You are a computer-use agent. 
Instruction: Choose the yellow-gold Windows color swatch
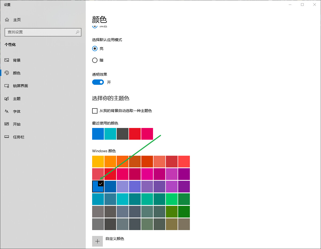[x=98, y=162]
